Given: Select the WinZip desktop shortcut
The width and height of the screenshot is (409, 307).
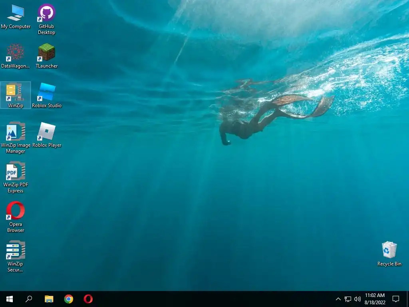Looking at the screenshot, I should [x=16, y=95].
